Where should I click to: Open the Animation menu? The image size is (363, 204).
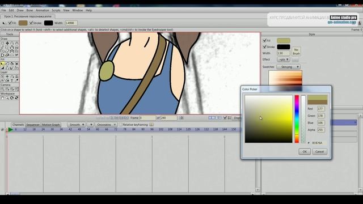point(43,10)
